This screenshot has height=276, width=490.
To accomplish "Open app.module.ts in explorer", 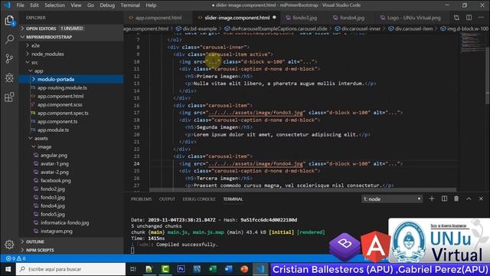I will click(x=53, y=130).
